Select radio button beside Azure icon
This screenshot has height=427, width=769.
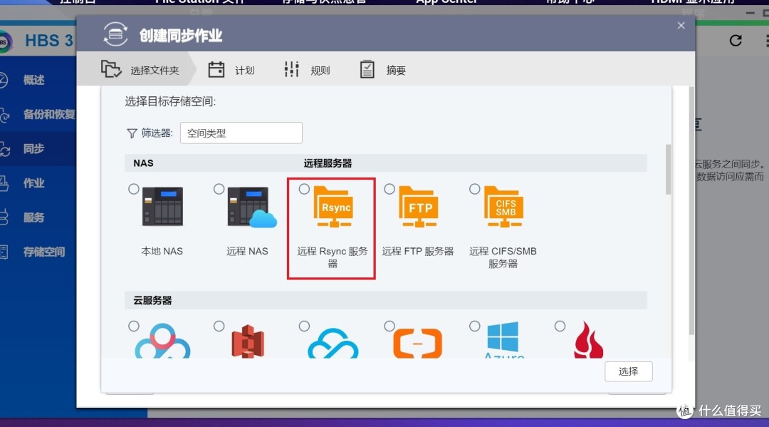coord(475,326)
